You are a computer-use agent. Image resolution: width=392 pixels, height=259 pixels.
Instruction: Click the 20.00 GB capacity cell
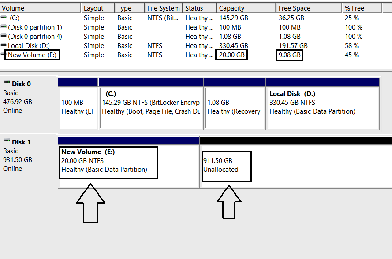(x=232, y=55)
